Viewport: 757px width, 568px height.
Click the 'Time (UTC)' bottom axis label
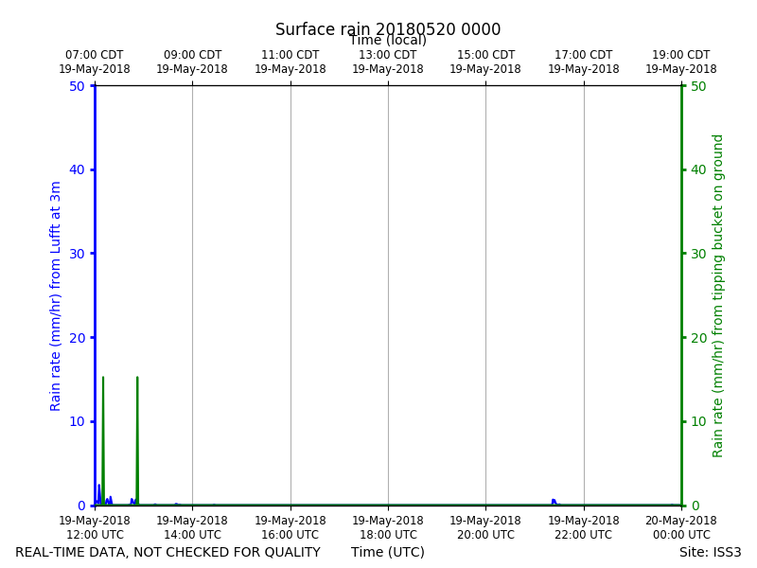click(388, 552)
